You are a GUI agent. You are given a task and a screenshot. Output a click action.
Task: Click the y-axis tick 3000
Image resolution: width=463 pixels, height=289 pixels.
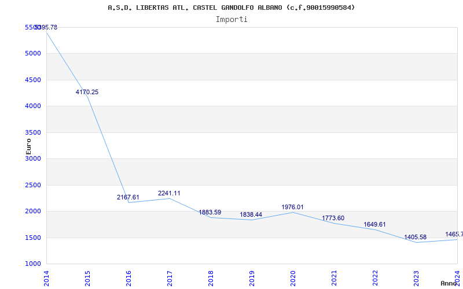[33, 158]
